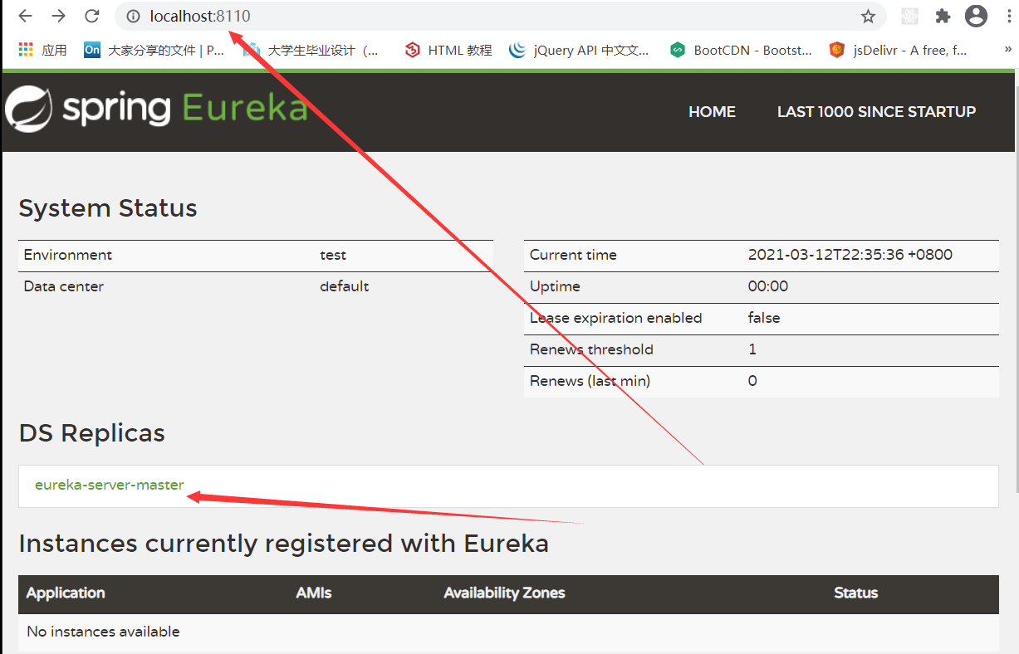This screenshot has width=1019, height=654.
Task: Bookmark this page with the star icon
Action: (x=868, y=16)
